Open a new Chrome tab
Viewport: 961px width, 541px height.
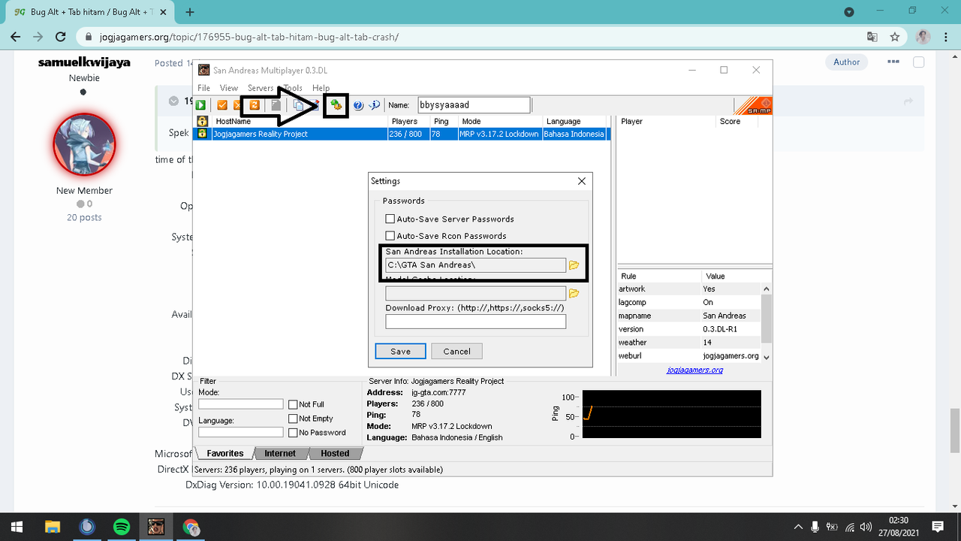coord(190,12)
